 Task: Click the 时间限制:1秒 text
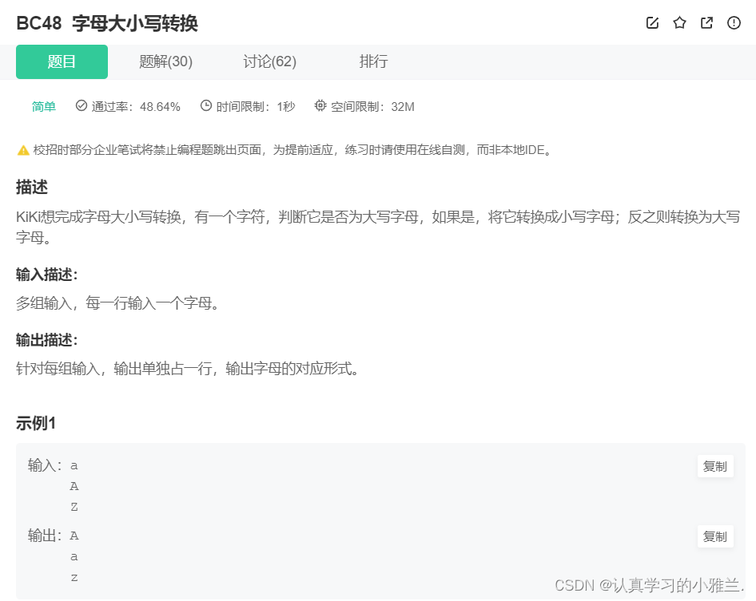coord(255,106)
